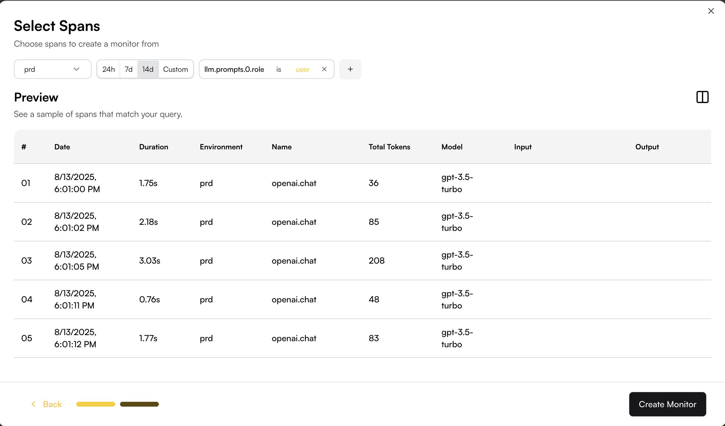This screenshot has height=426, width=725.
Task: Sort by the Total Tokens column header
Action: [x=389, y=147]
